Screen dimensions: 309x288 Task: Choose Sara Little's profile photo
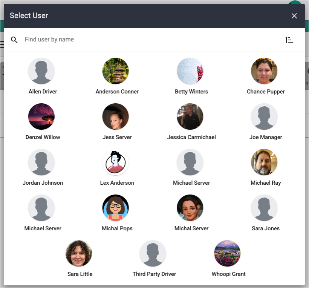click(x=79, y=253)
